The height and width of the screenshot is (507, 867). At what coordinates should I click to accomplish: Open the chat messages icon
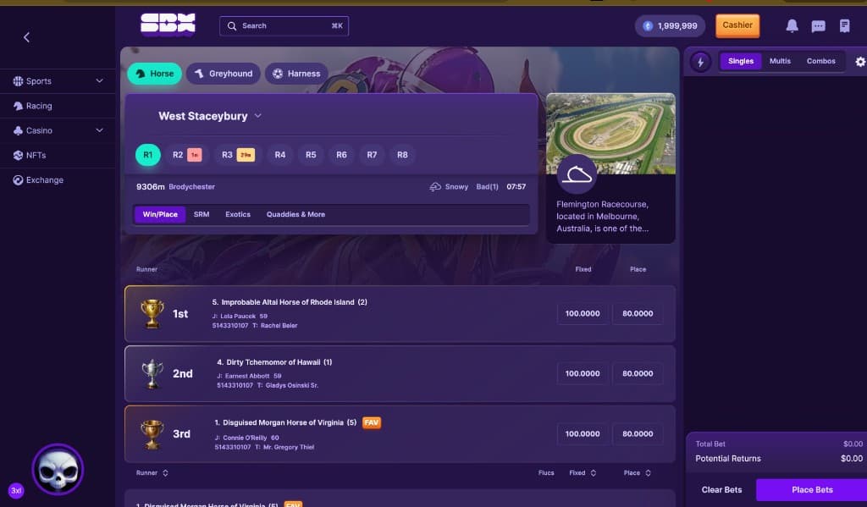point(819,26)
